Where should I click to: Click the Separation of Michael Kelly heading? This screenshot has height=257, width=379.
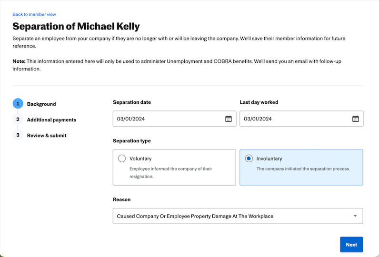[x=76, y=26]
